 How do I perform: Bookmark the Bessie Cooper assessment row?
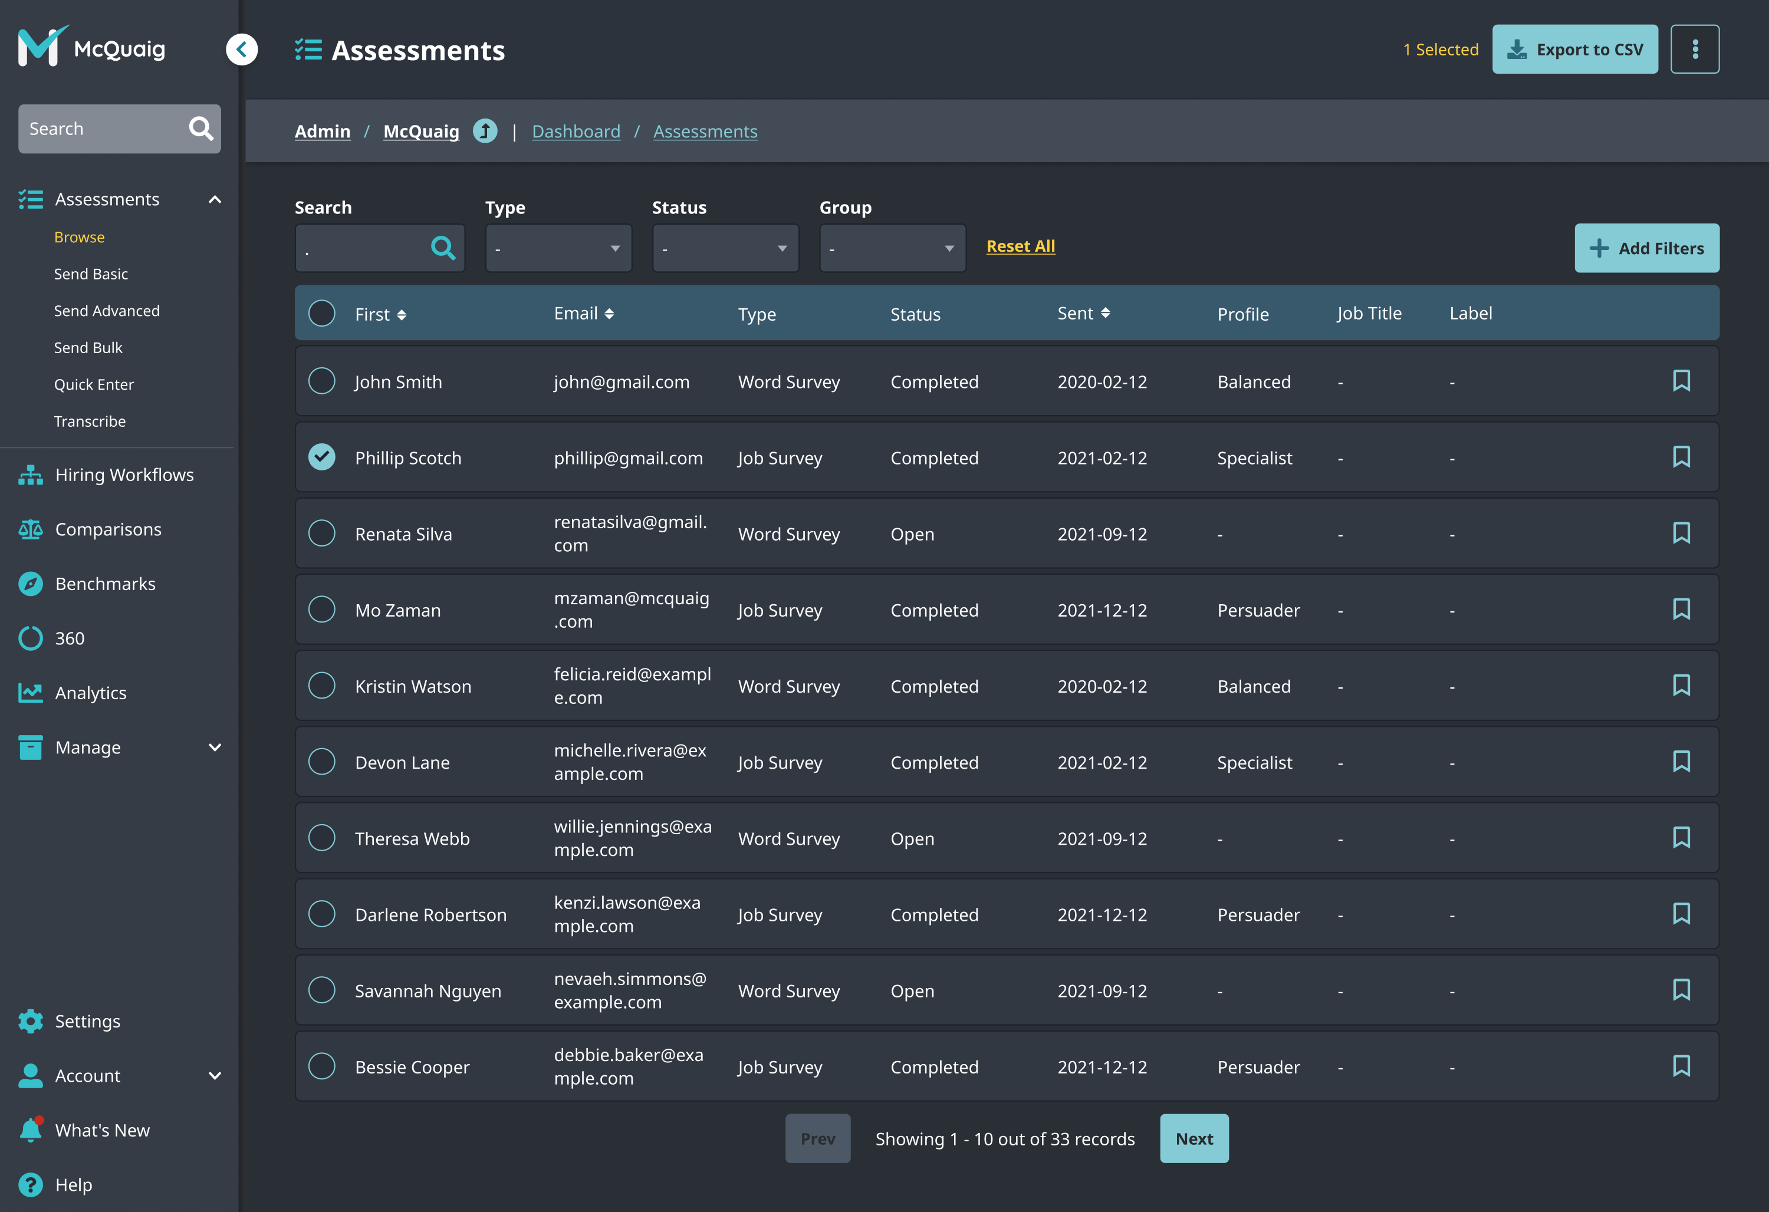(x=1681, y=1065)
